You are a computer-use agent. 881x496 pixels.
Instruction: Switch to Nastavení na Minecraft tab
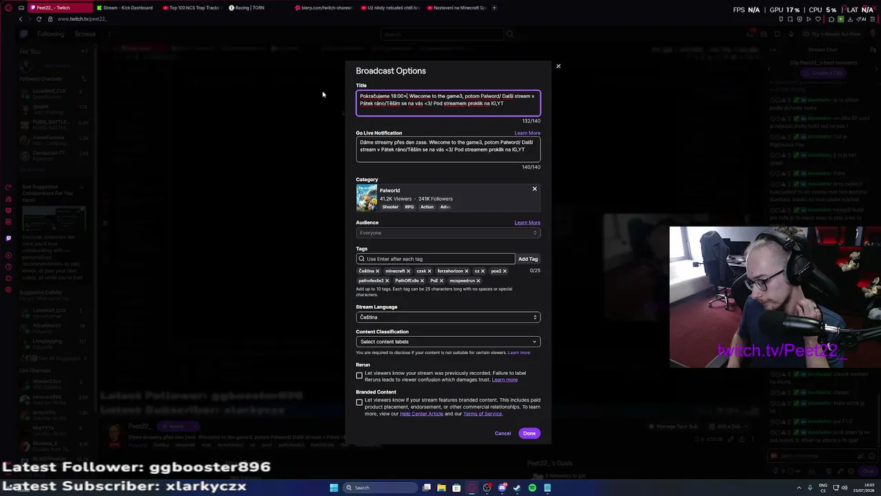coord(456,8)
